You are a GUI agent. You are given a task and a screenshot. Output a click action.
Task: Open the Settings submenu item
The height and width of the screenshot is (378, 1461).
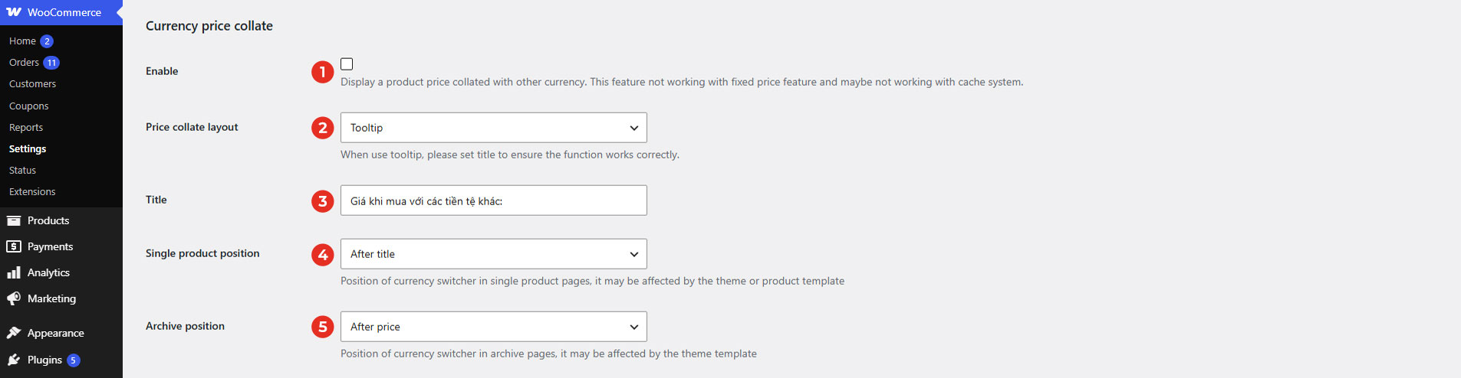click(28, 148)
